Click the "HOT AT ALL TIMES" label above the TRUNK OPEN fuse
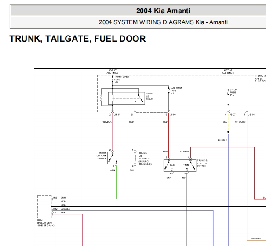 click(112, 72)
